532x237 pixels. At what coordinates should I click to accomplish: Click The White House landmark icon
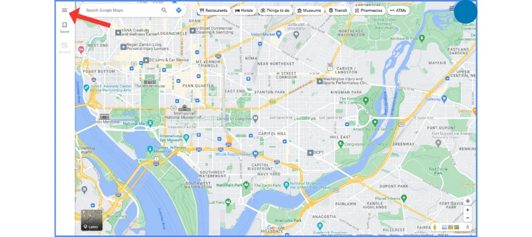pyautogui.click(x=150, y=81)
